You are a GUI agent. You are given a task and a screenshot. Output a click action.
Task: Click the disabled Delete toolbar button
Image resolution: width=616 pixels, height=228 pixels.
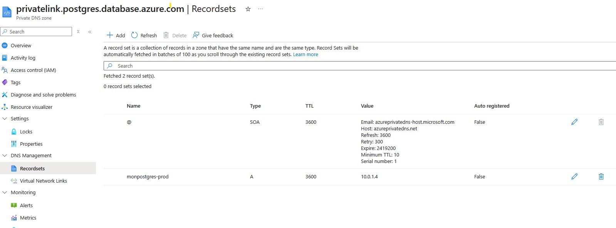click(x=175, y=35)
